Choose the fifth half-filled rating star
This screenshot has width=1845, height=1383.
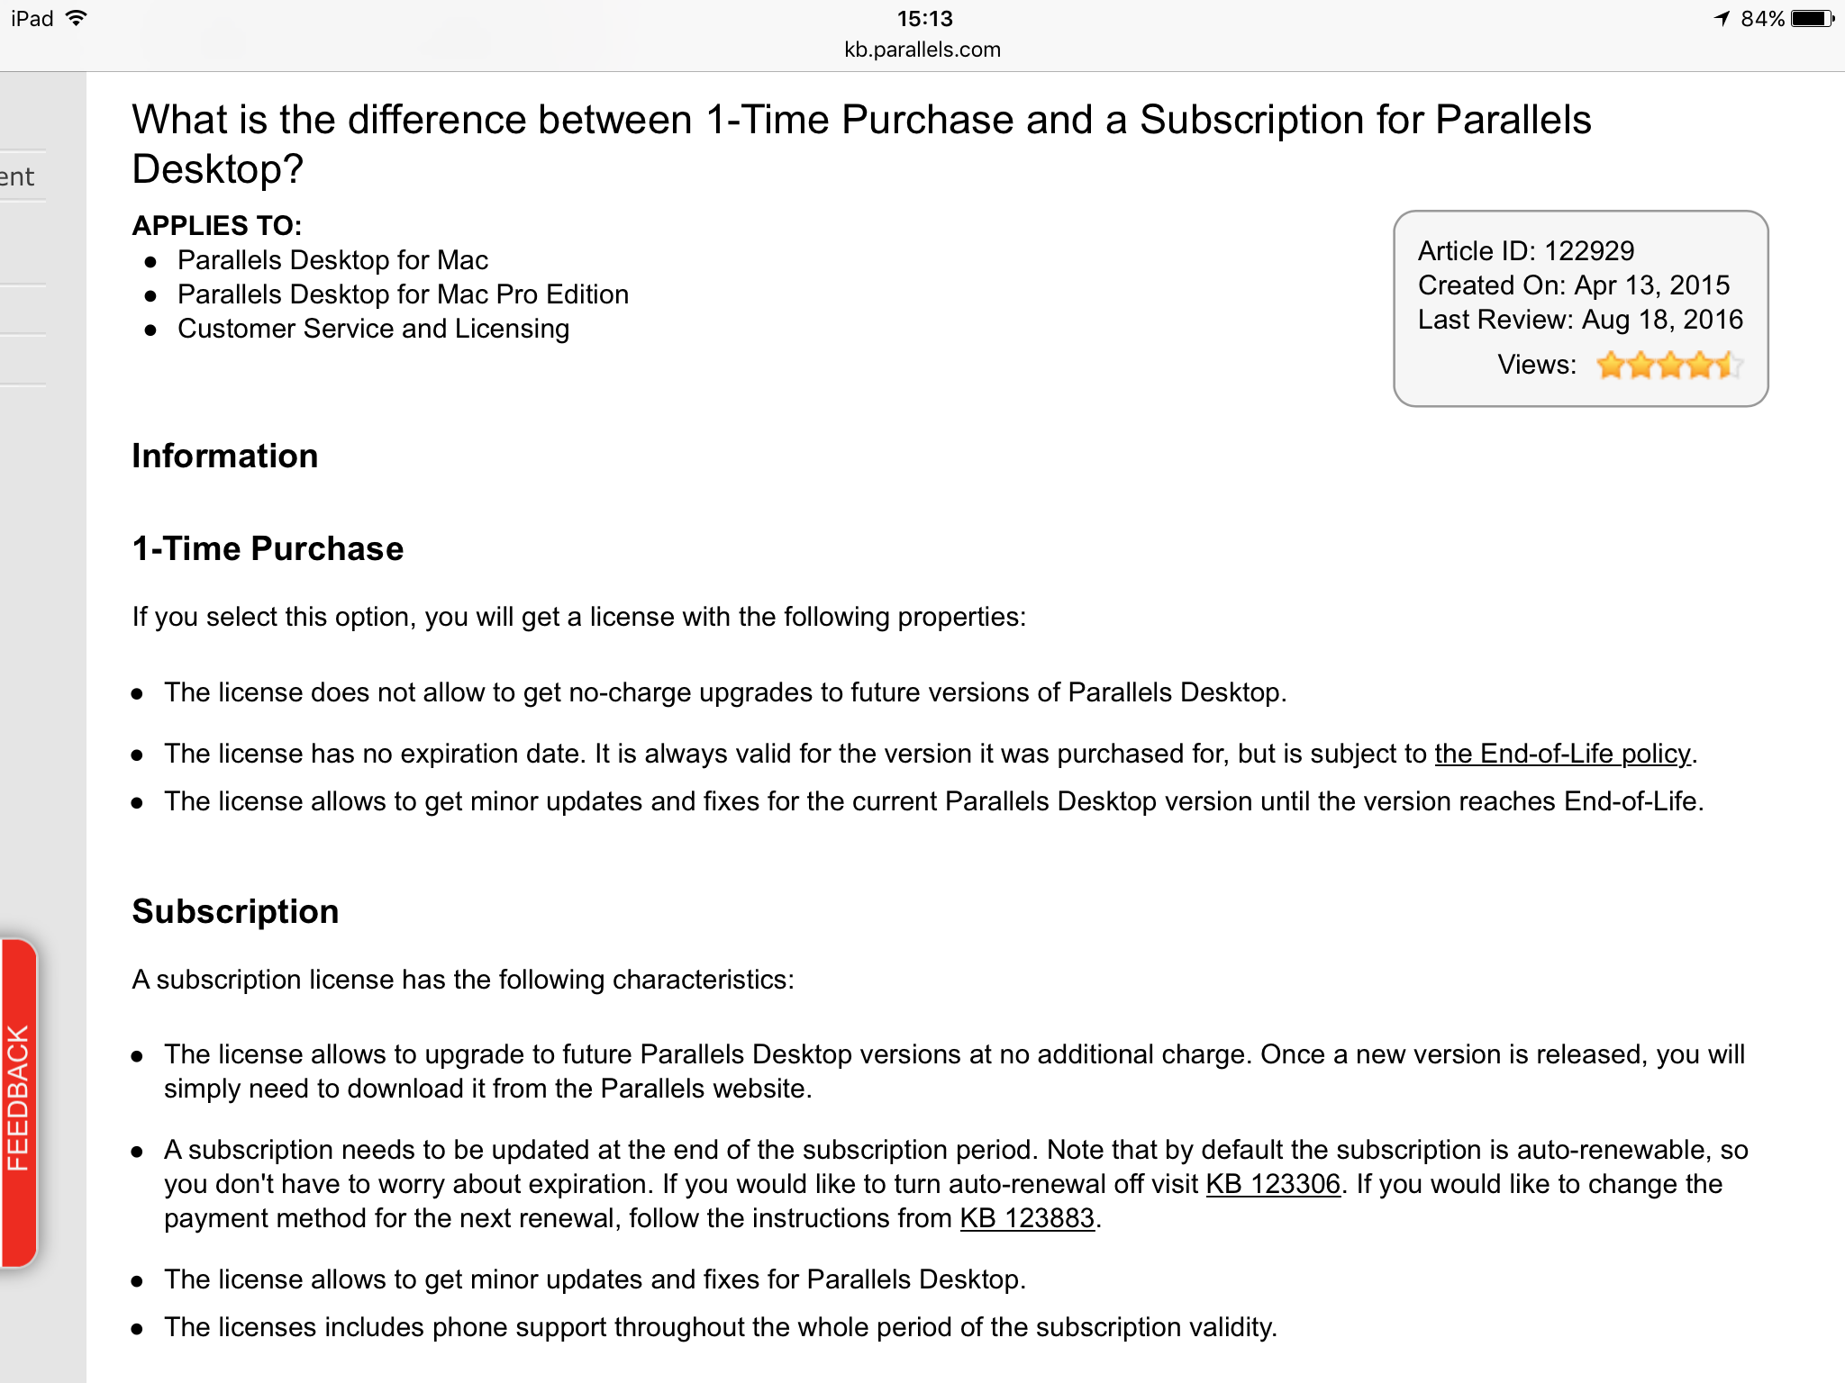tap(1729, 366)
